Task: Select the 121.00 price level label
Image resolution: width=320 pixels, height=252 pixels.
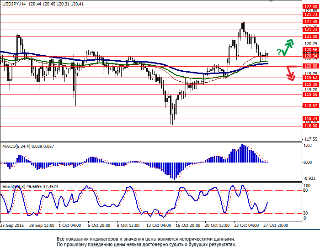Action: (x=311, y=37)
